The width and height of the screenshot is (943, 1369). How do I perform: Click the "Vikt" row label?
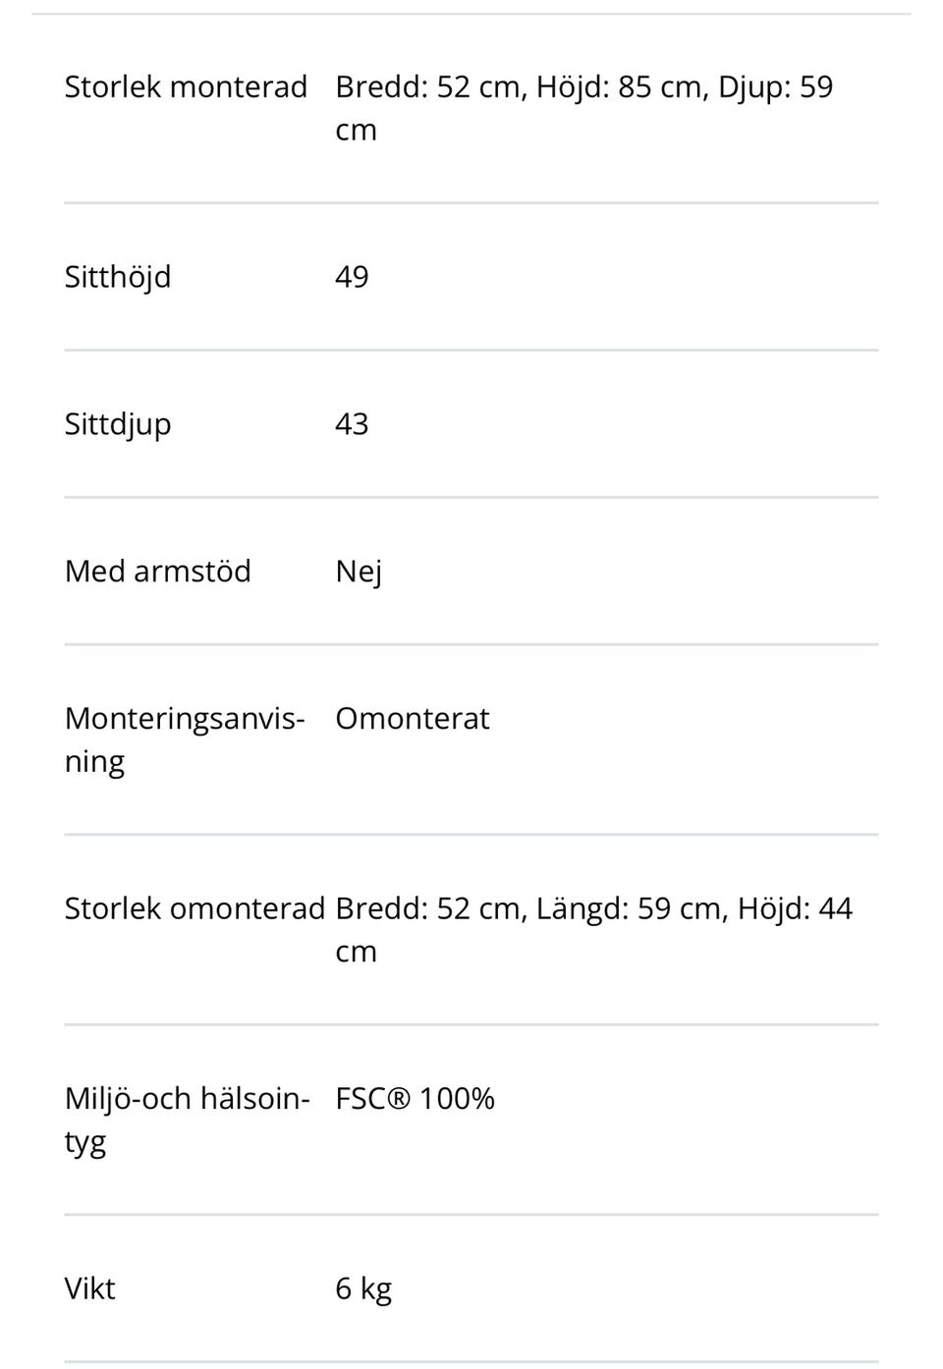click(x=89, y=1287)
